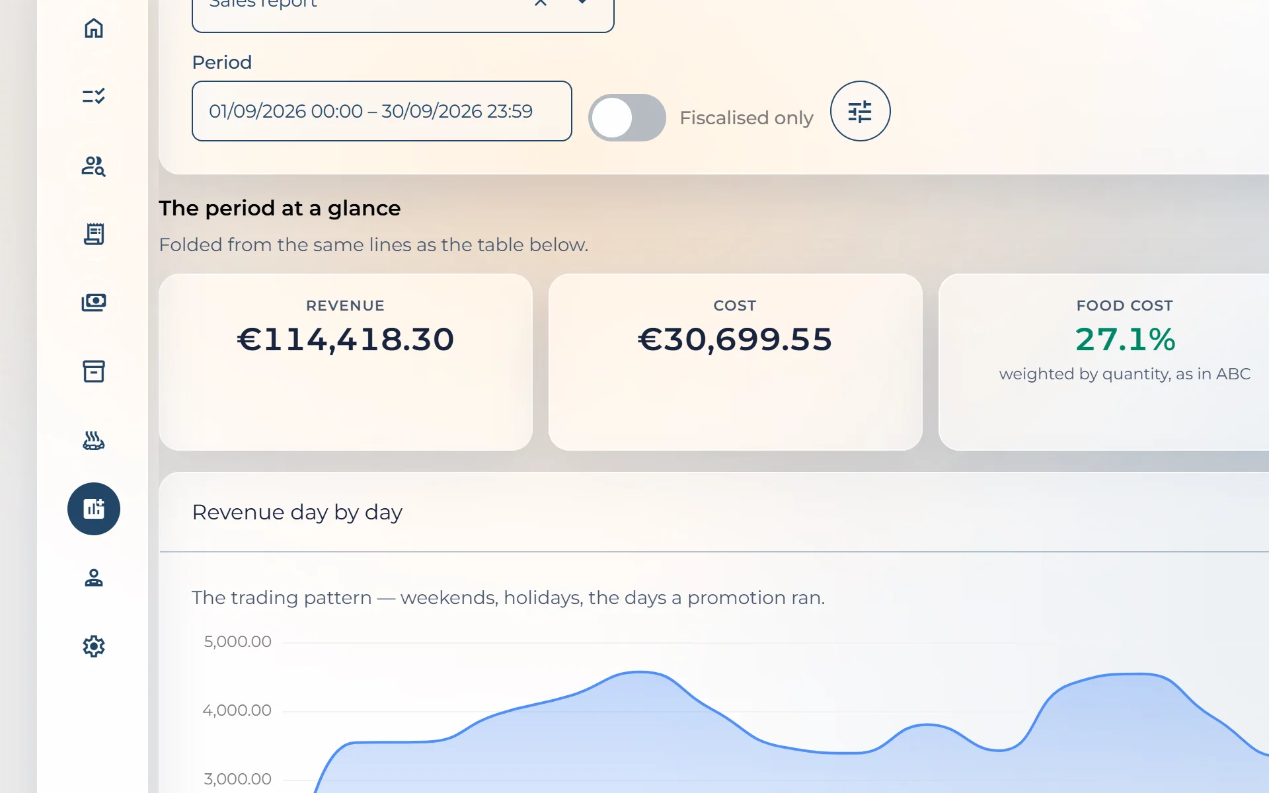The width and height of the screenshot is (1269, 793).
Task: Open the receipts sidebar icon
Action: 94,234
